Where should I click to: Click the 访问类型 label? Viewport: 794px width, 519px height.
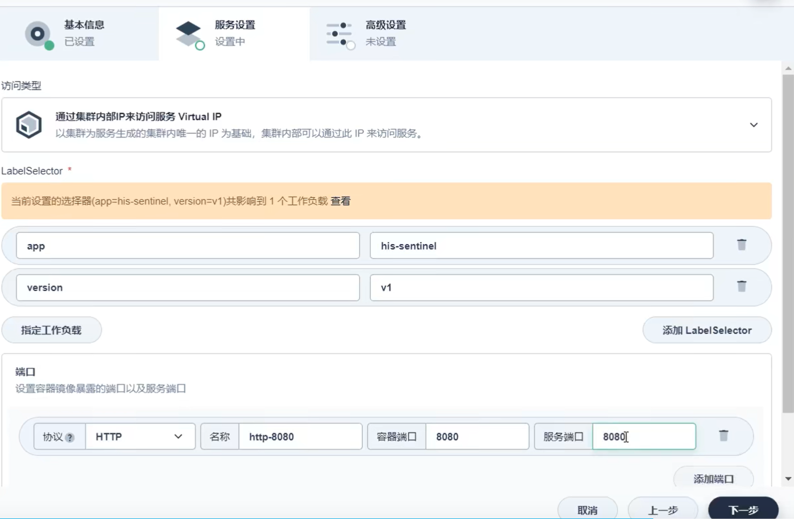[x=21, y=85]
